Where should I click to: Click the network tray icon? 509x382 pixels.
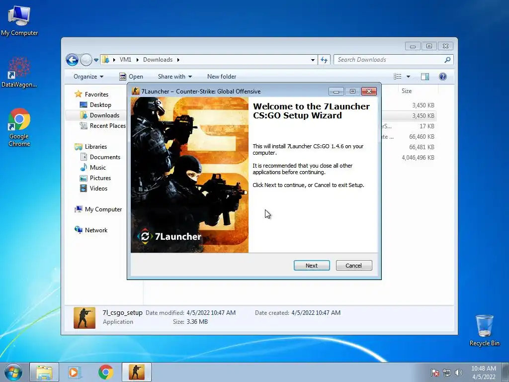pos(447,373)
